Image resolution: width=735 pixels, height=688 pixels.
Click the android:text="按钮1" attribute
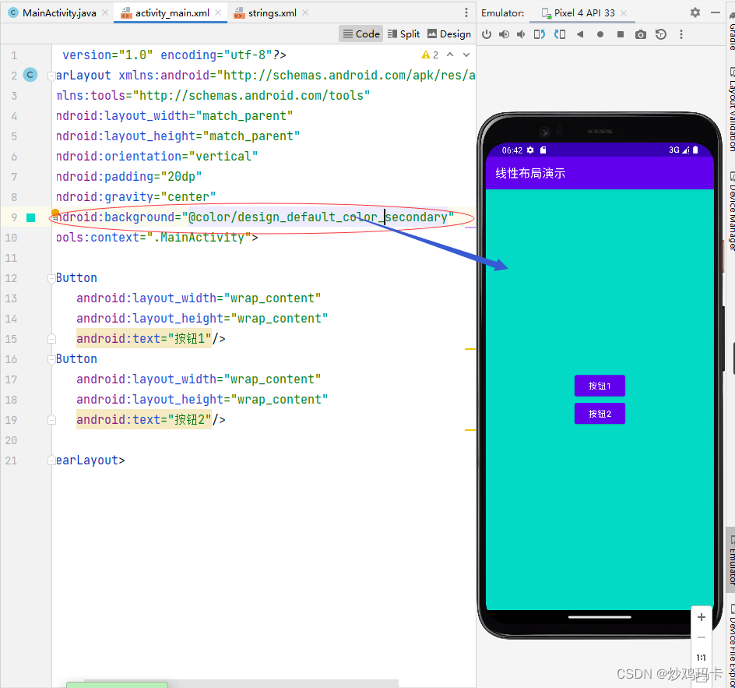coord(144,339)
